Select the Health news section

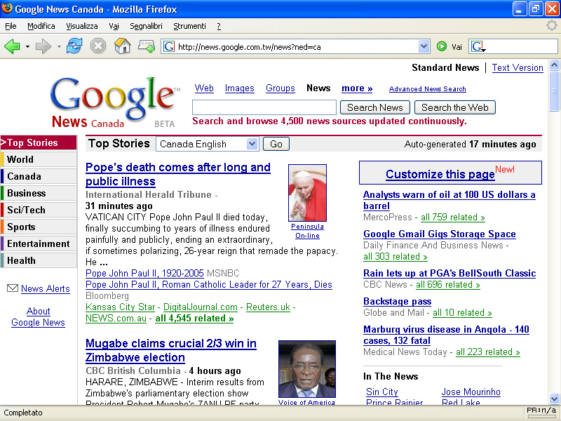(x=39, y=260)
